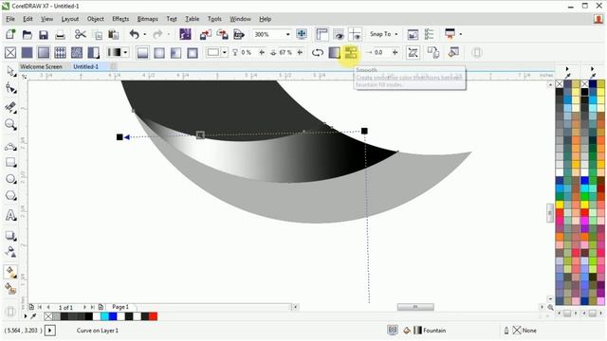This screenshot has width=607, height=341.
Task: Switch to Two-color pattern fill type
Action: [x=93, y=52]
